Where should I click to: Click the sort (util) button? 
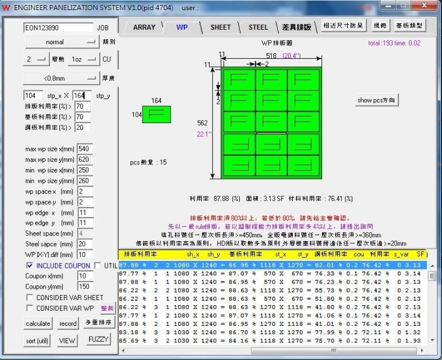[37, 340]
